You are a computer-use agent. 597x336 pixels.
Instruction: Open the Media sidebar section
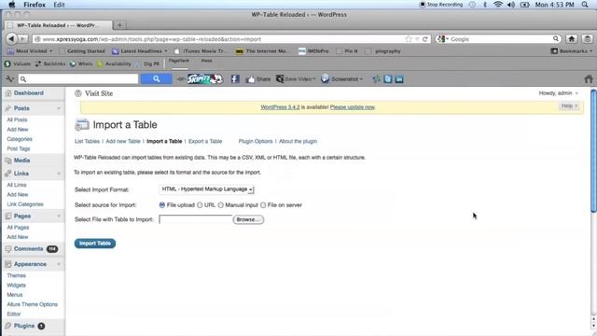tap(21, 161)
